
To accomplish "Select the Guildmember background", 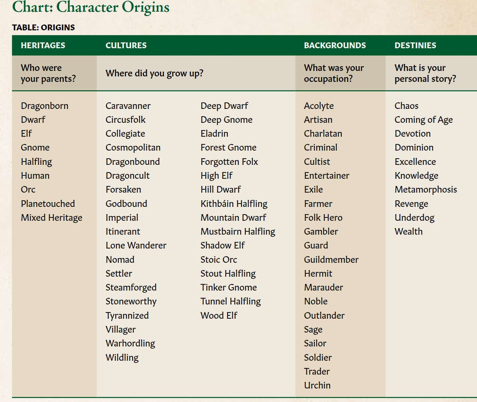I will click(331, 260).
